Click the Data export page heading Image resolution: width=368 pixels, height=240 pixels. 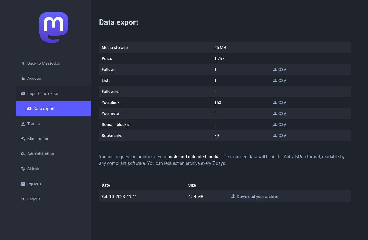tap(119, 22)
